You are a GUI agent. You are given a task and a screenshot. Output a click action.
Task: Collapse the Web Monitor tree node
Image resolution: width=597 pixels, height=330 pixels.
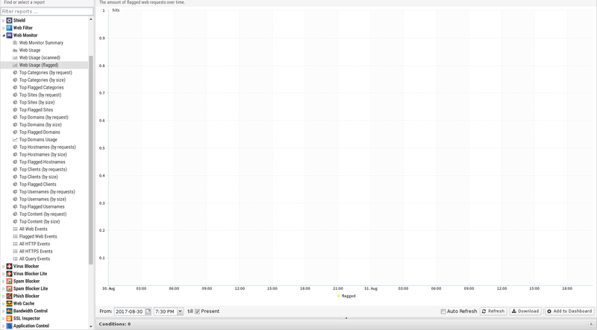point(4,35)
